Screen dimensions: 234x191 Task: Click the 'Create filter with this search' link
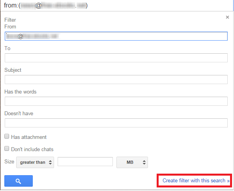(x=196, y=181)
